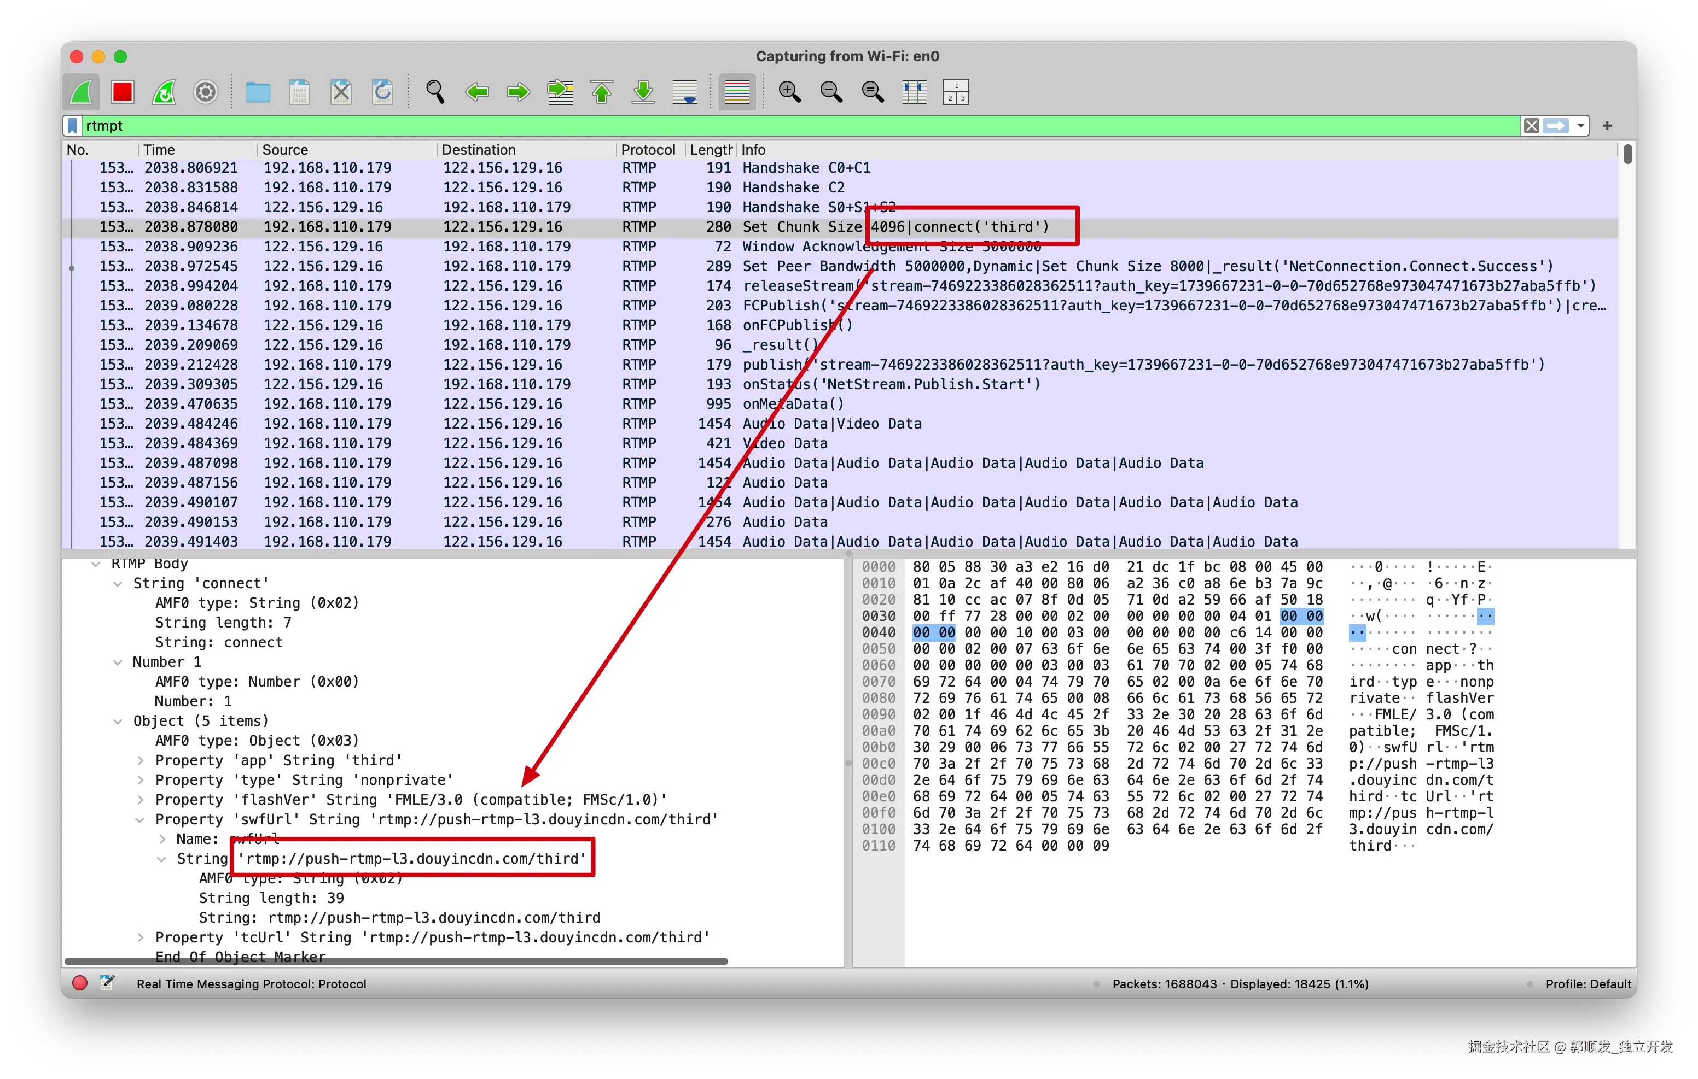Toggle auto-scroll during live capture

pyautogui.click(x=685, y=92)
